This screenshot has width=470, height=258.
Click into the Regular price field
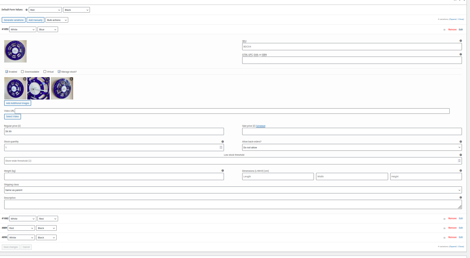tap(114, 132)
